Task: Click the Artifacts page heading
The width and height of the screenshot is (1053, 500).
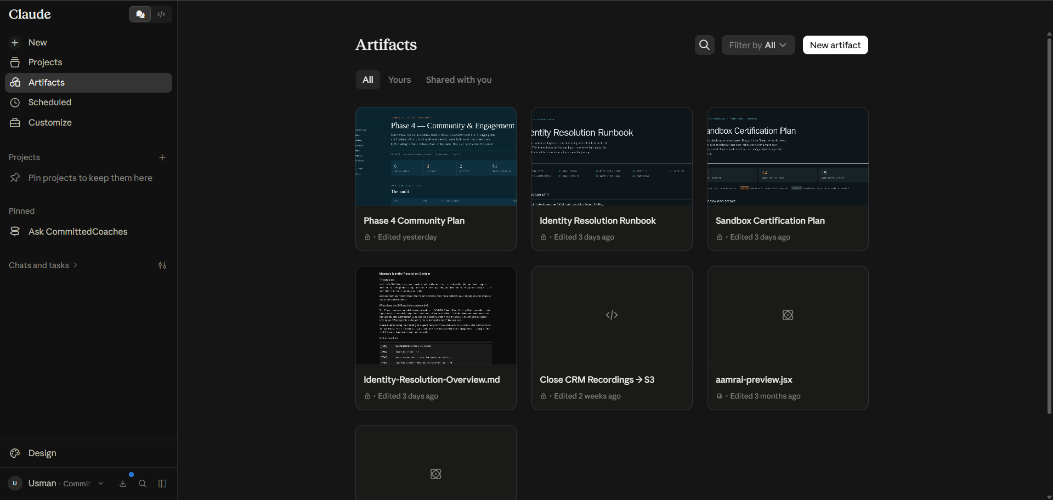Action: [x=386, y=44]
